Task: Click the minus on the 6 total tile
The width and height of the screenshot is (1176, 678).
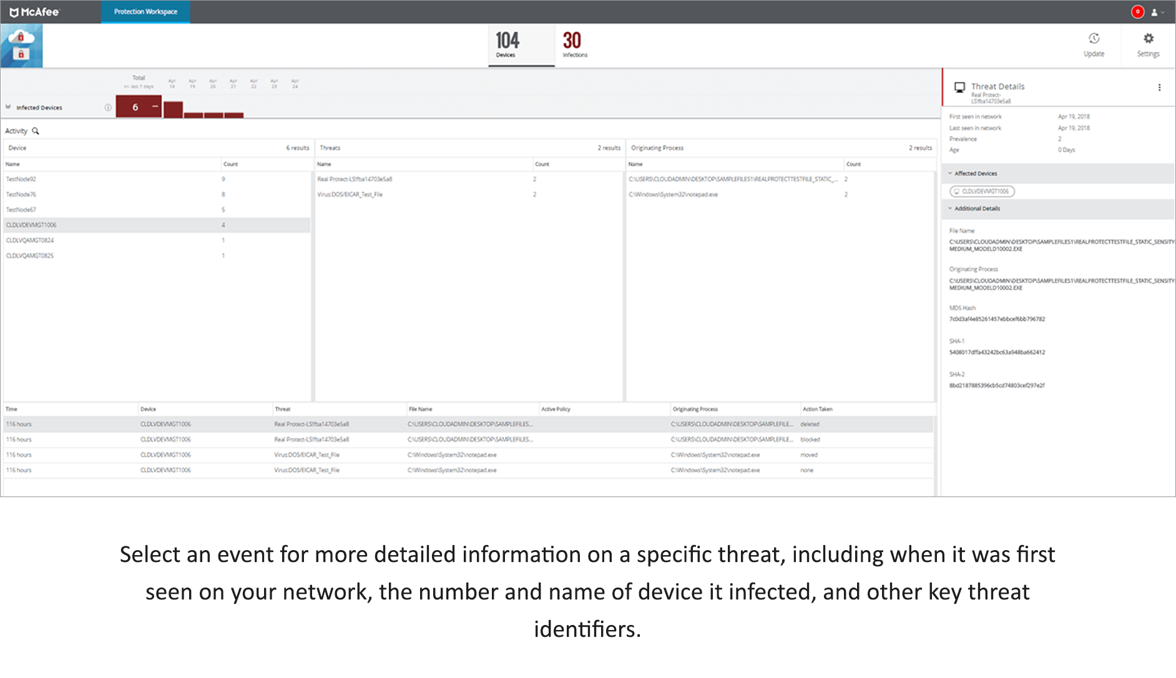Action: click(x=155, y=107)
